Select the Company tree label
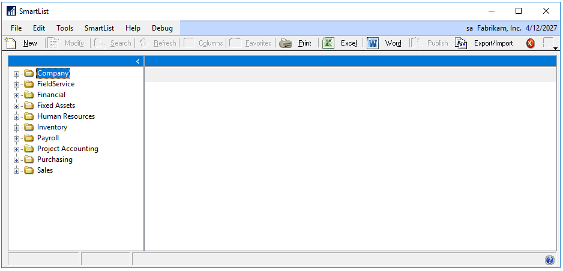 coord(53,73)
